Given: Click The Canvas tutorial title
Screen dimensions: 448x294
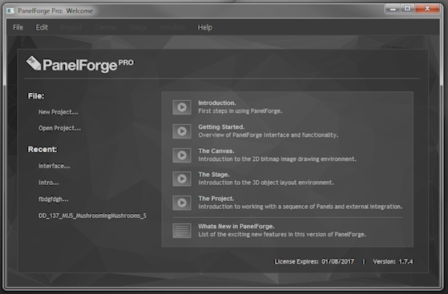Looking at the screenshot, I should tap(216, 151).
